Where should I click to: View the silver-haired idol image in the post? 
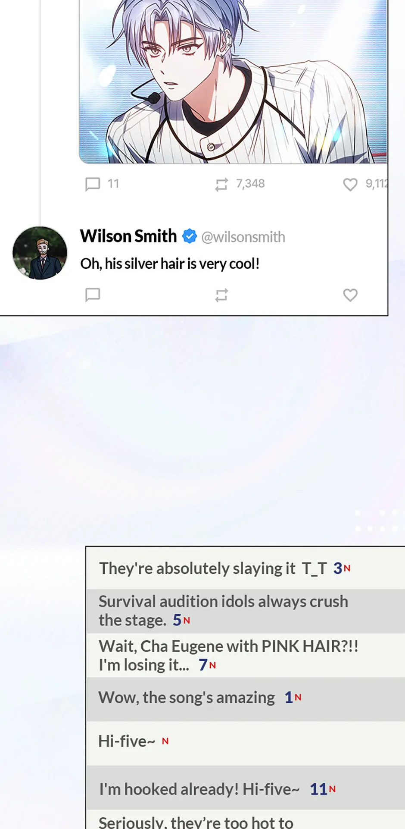point(233,81)
